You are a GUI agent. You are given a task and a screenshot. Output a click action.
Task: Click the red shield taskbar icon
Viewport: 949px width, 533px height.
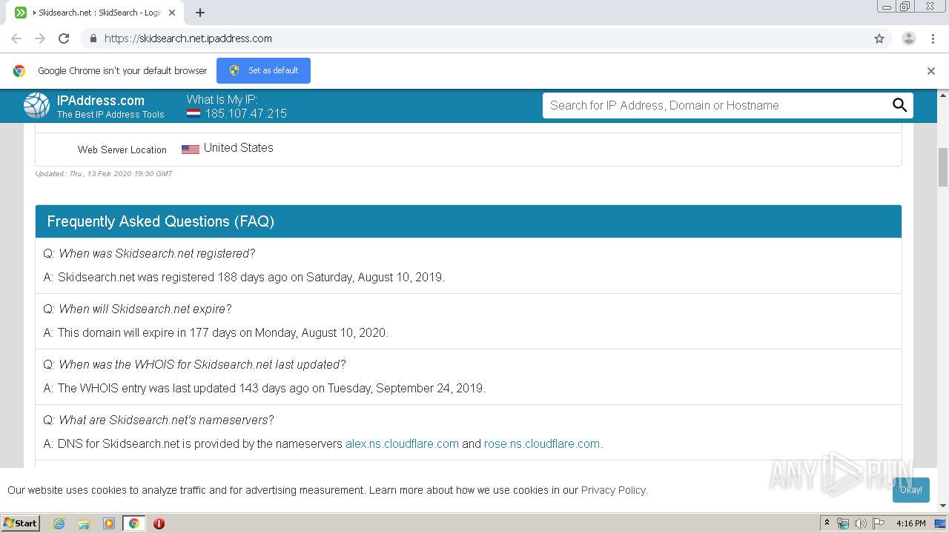tap(159, 523)
